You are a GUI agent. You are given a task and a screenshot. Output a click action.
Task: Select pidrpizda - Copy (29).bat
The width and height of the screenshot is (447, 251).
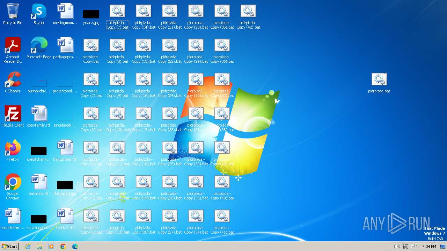coord(196,50)
